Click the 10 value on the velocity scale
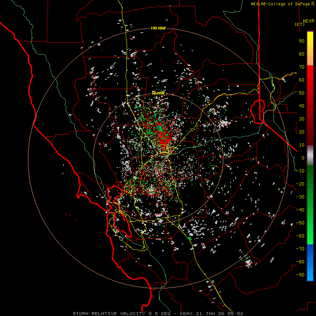316x316 pixels. click(x=302, y=145)
